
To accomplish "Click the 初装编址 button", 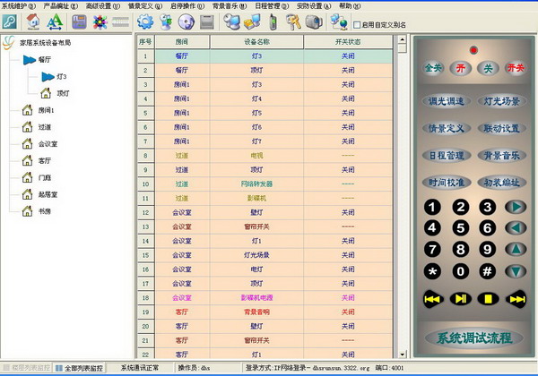I will pyautogui.click(x=501, y=183).
